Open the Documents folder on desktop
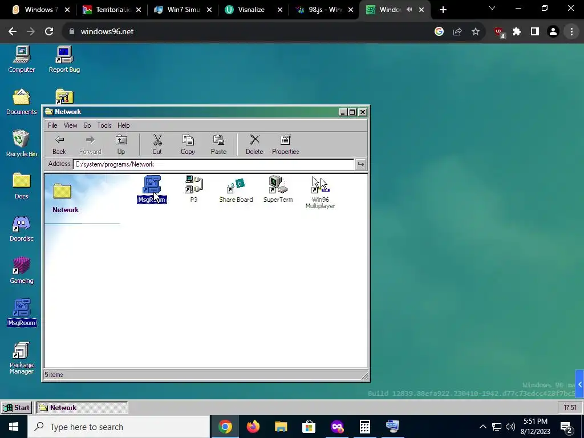 21,102
